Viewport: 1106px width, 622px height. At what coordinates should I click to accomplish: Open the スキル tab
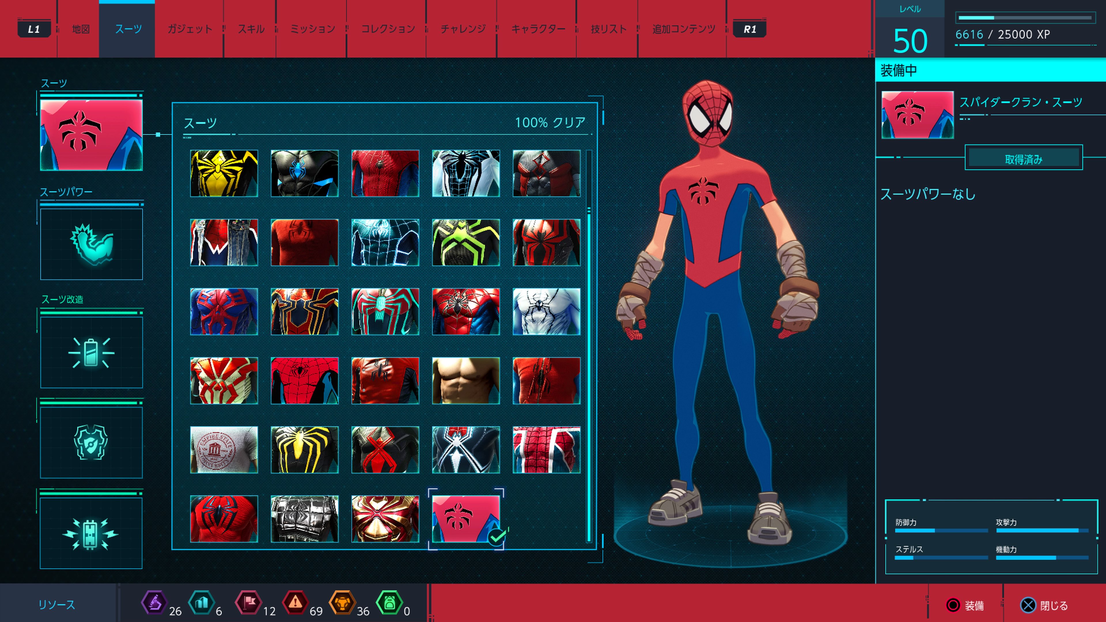251,29
